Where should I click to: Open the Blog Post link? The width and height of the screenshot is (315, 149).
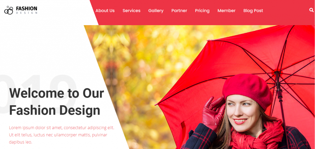[x=253, y=11]
